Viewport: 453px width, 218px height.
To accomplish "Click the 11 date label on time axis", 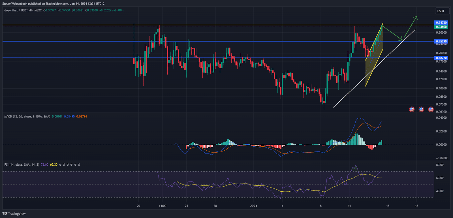I will click(x=349, y=206).
